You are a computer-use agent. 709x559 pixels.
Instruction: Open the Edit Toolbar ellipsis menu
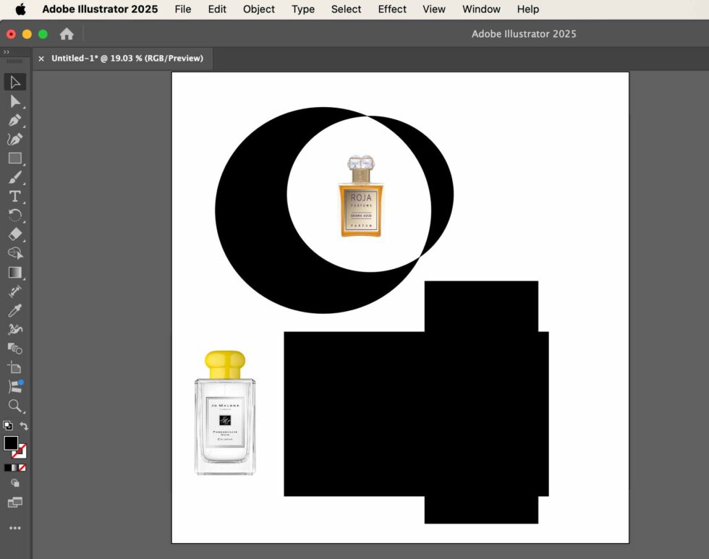pyautogui.click(x=15, y=528)
